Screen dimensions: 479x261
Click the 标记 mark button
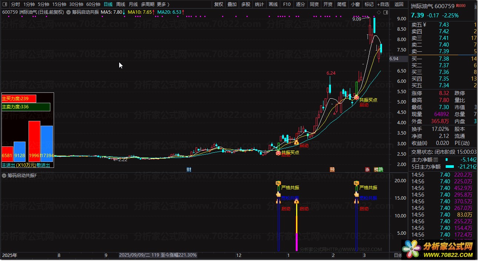pos(369,4)
